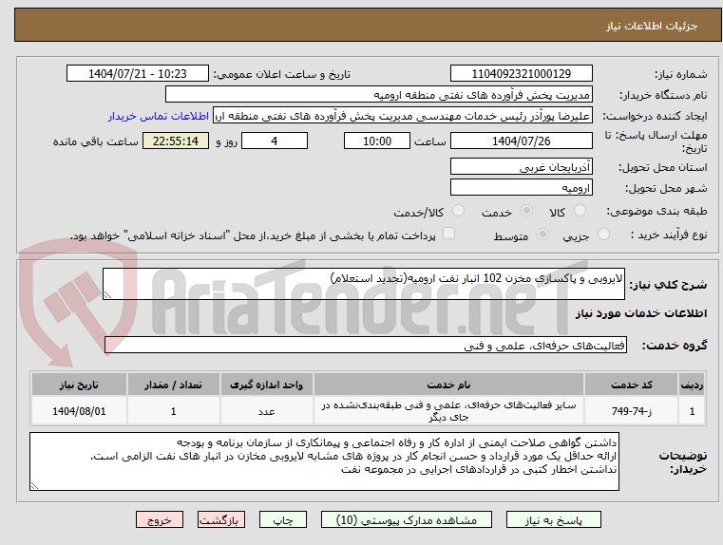Select the خدمت radio button
This screenshot has height=545, width=723.
(x=526, y=211)
